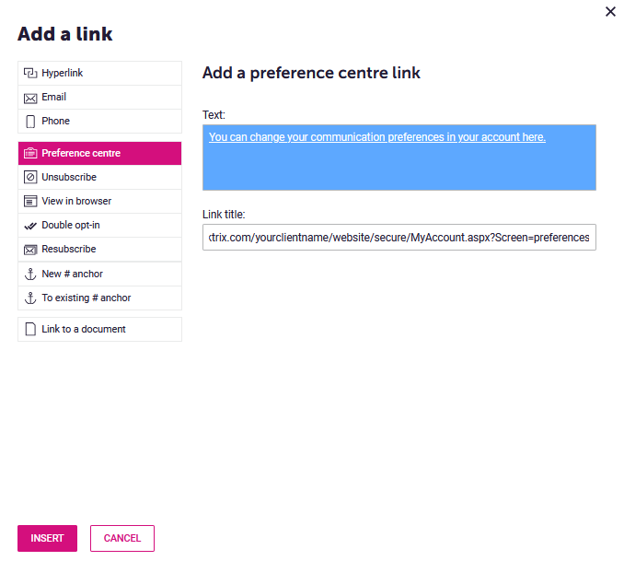
Task: Cancel adding the link
Action: coord(122,538)
